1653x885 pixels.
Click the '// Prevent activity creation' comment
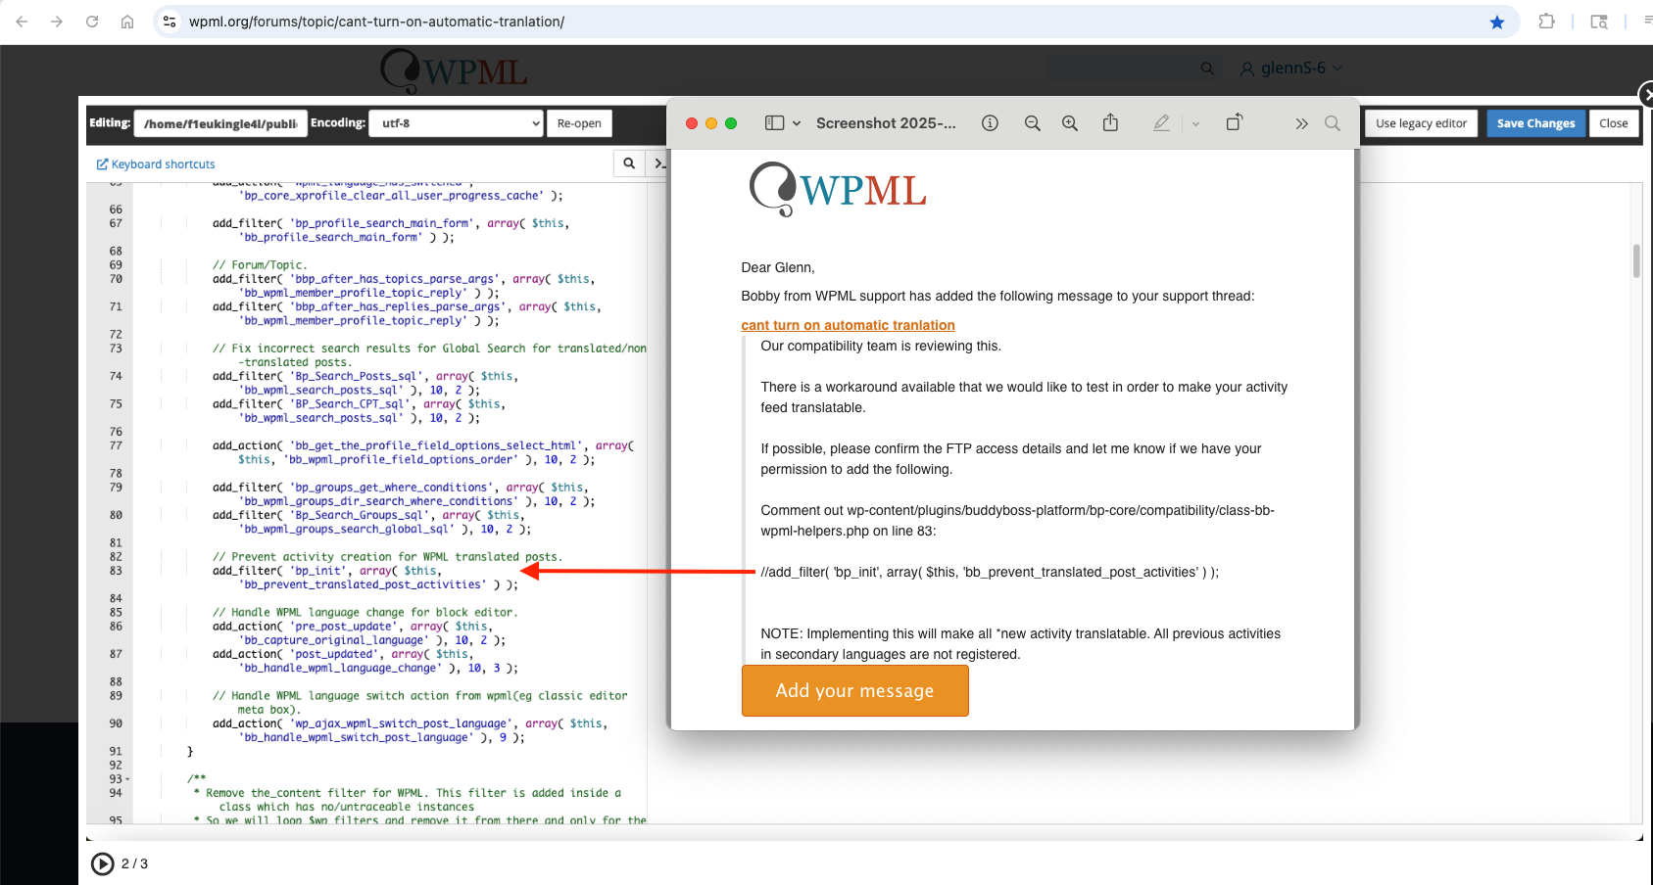(x=387, y=557)
